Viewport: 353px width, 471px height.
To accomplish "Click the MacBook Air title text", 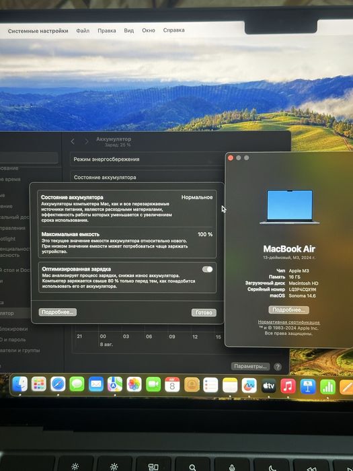I will tap(289, 249).
